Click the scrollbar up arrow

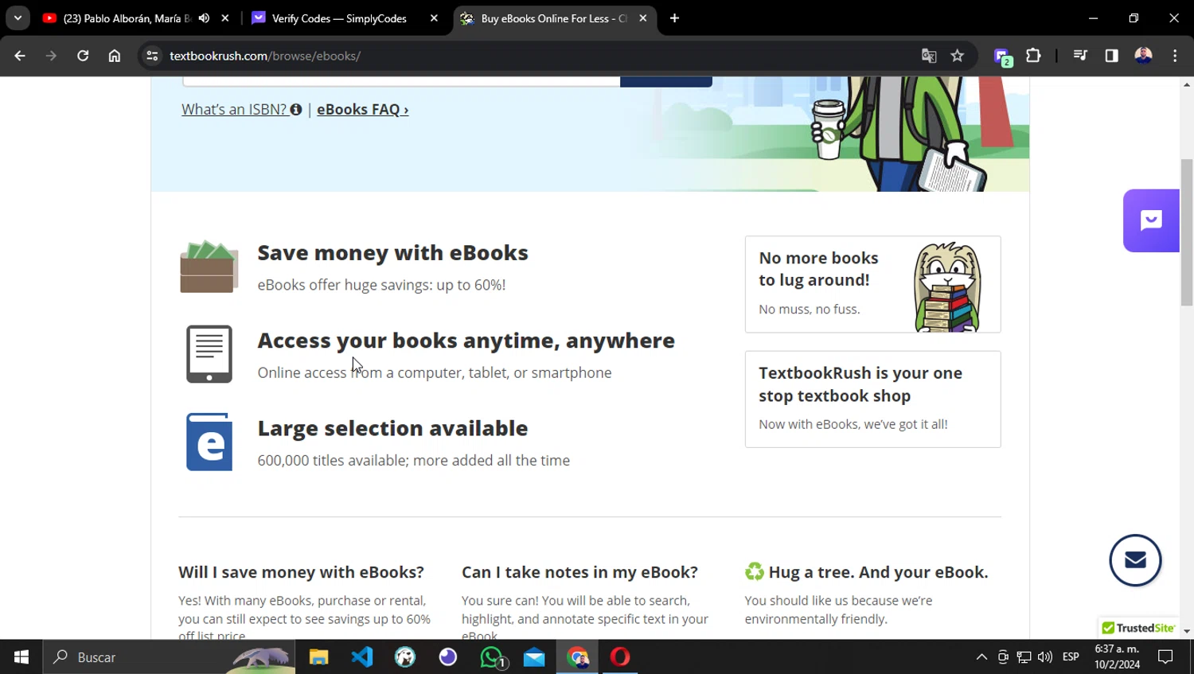tap(1187, 84)
